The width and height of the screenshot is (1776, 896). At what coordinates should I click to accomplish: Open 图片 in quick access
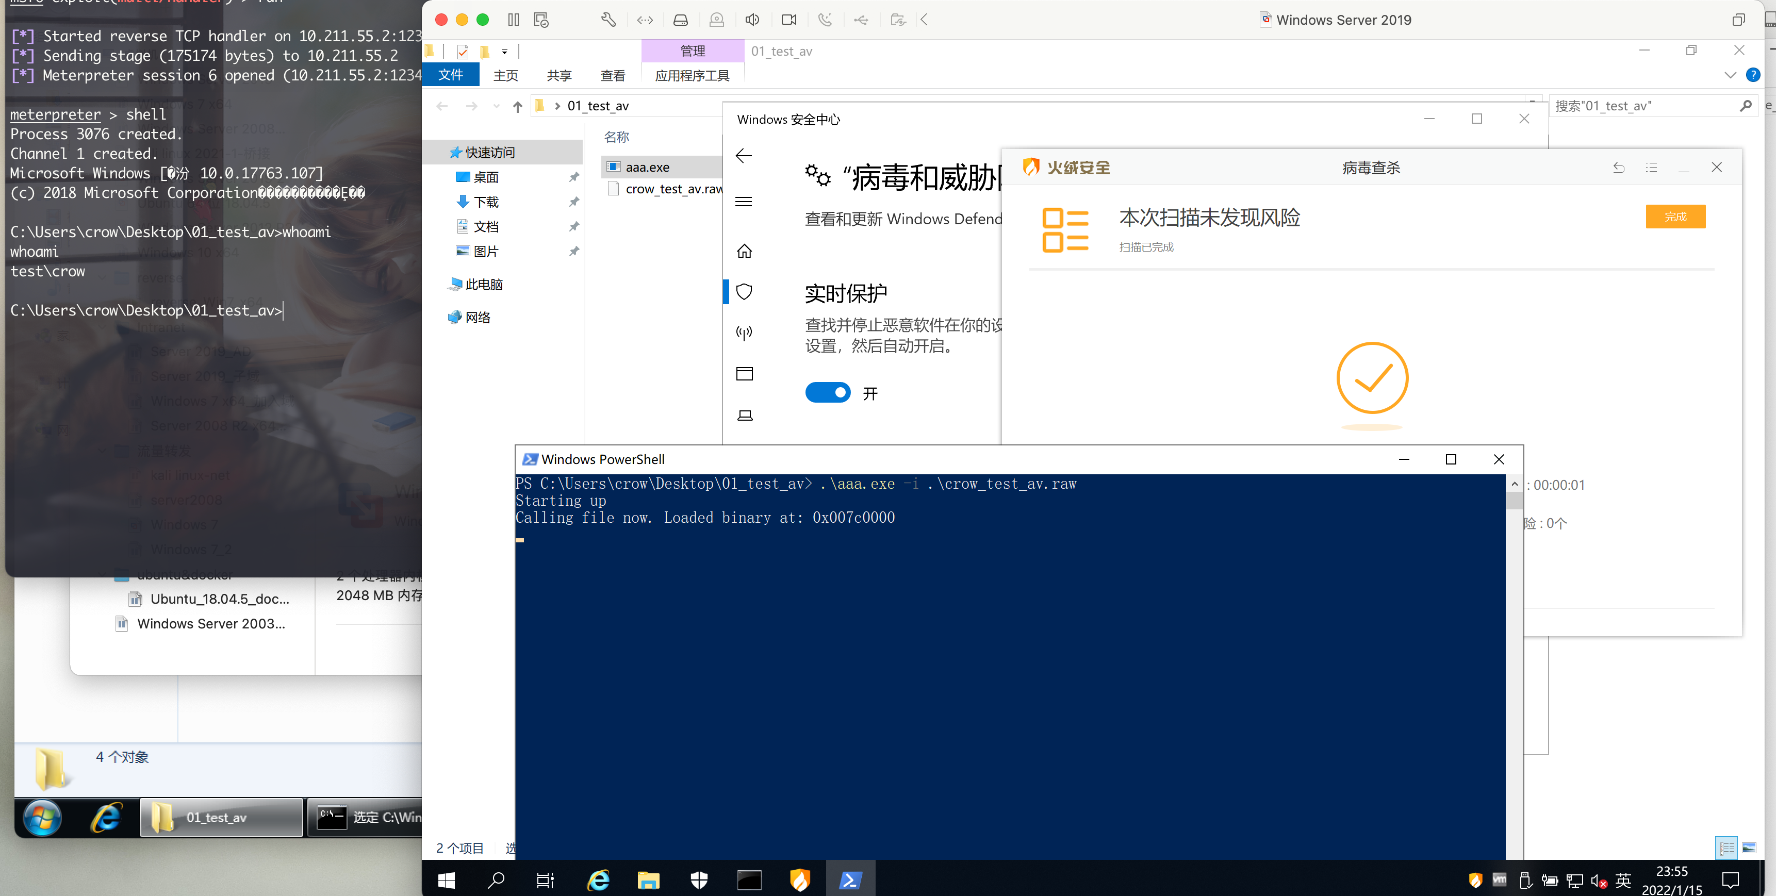pos(485,252)
